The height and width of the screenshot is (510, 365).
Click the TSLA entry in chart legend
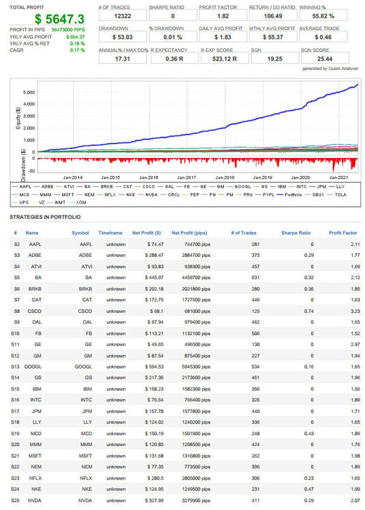336,194
